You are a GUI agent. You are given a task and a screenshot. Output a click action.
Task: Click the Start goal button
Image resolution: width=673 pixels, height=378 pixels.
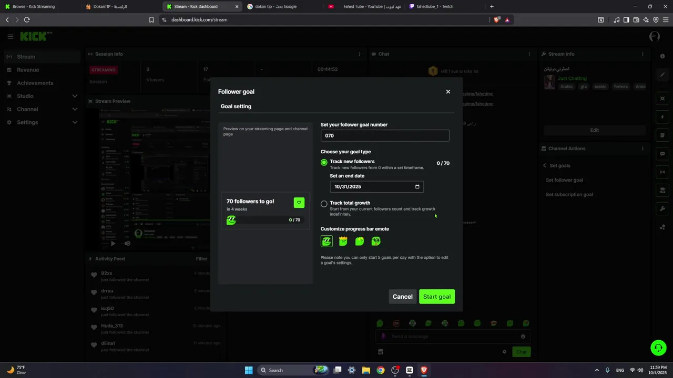point(437,297)
